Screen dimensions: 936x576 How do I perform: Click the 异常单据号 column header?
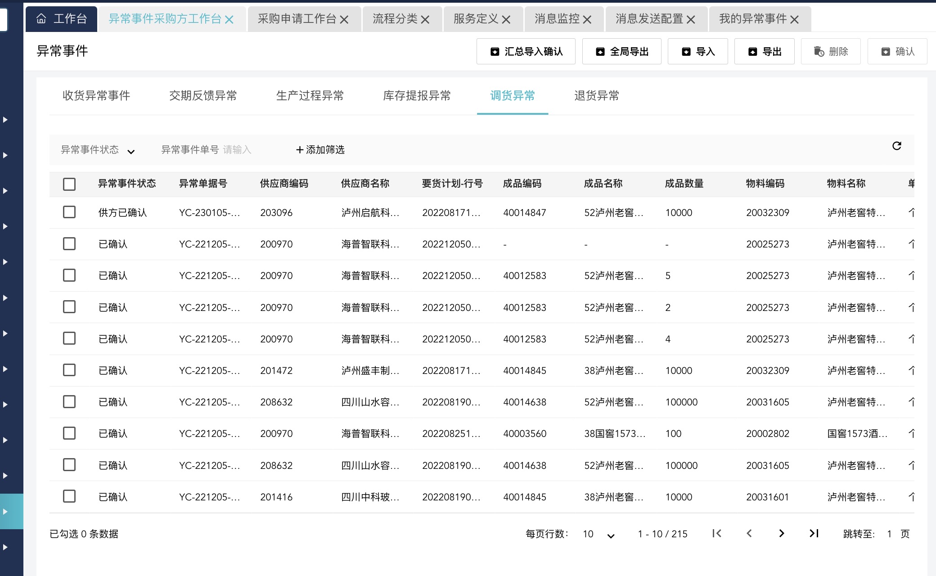point(203,184)
